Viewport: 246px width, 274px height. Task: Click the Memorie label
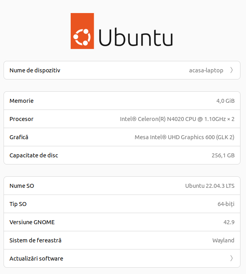[x=21, y=101]
